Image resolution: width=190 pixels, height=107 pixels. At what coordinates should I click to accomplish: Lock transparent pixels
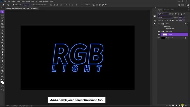162,21
